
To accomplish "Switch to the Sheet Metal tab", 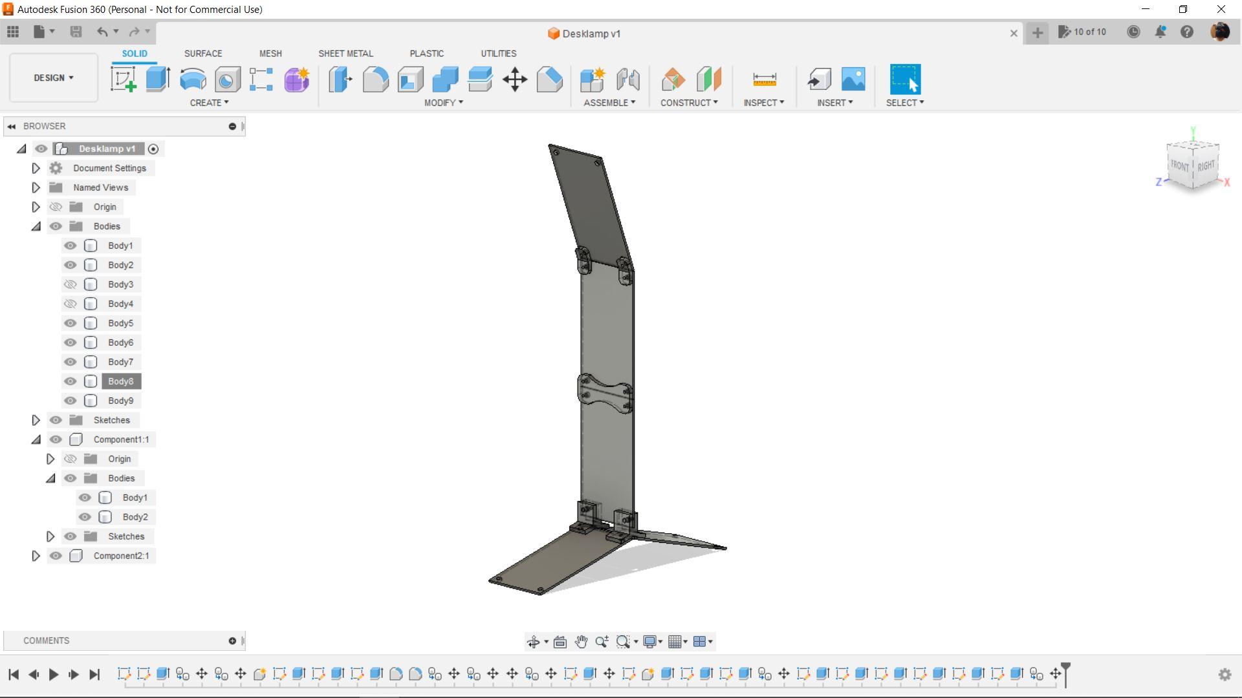I will click(x=345, y=54).
